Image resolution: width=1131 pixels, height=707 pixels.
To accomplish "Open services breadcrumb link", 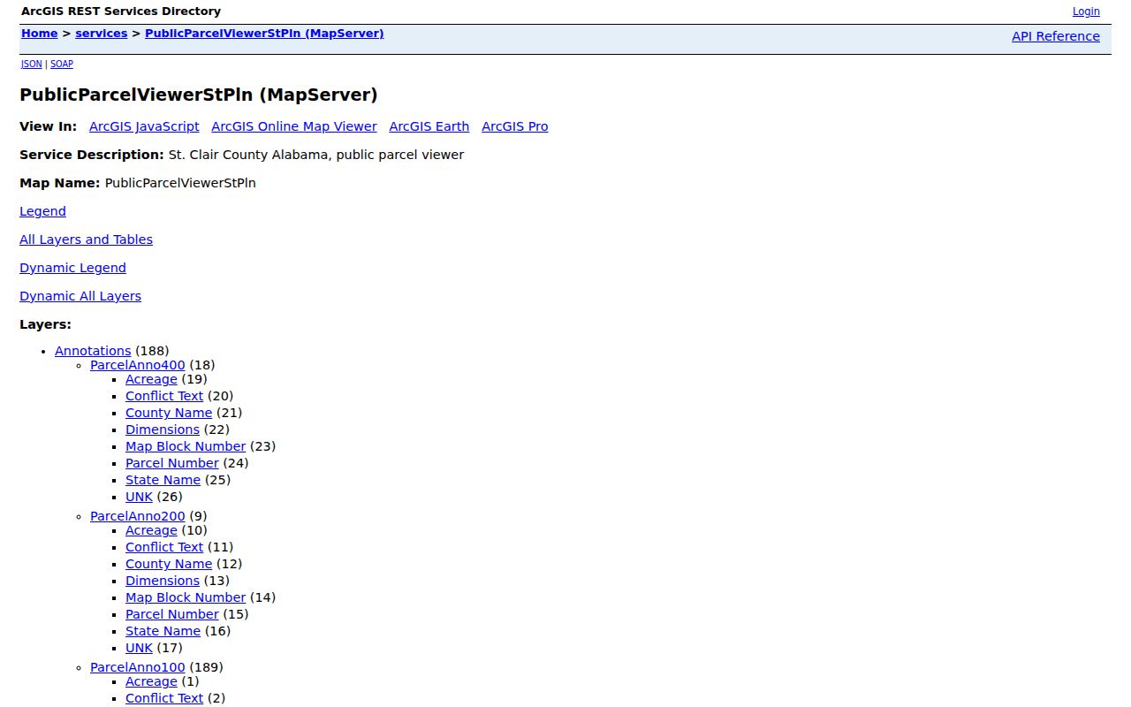I will (102, 34).
